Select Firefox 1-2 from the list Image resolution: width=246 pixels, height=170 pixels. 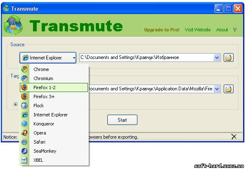tap(54, 87)
